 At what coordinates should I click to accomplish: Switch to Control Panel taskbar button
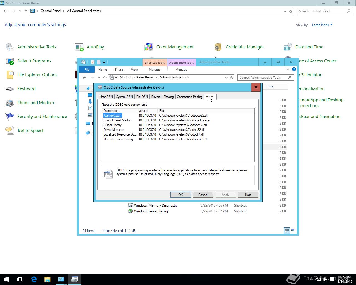pos(61,279)
